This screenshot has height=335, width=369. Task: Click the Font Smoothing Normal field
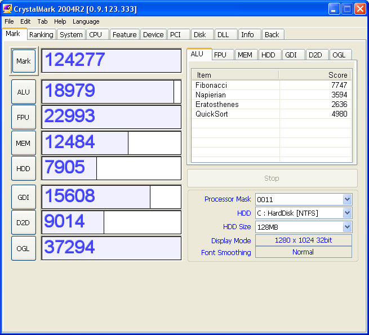click(304, 252)
